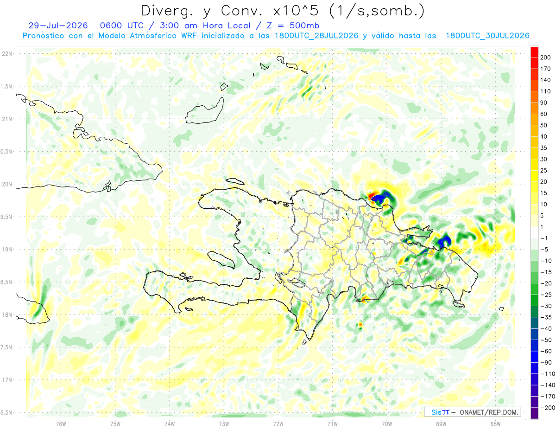Click the title 'Diverg. y Conv. x10^5 (1/s,somb.)'
Viewport: 556px width, 430px height.
click(283, 10)
